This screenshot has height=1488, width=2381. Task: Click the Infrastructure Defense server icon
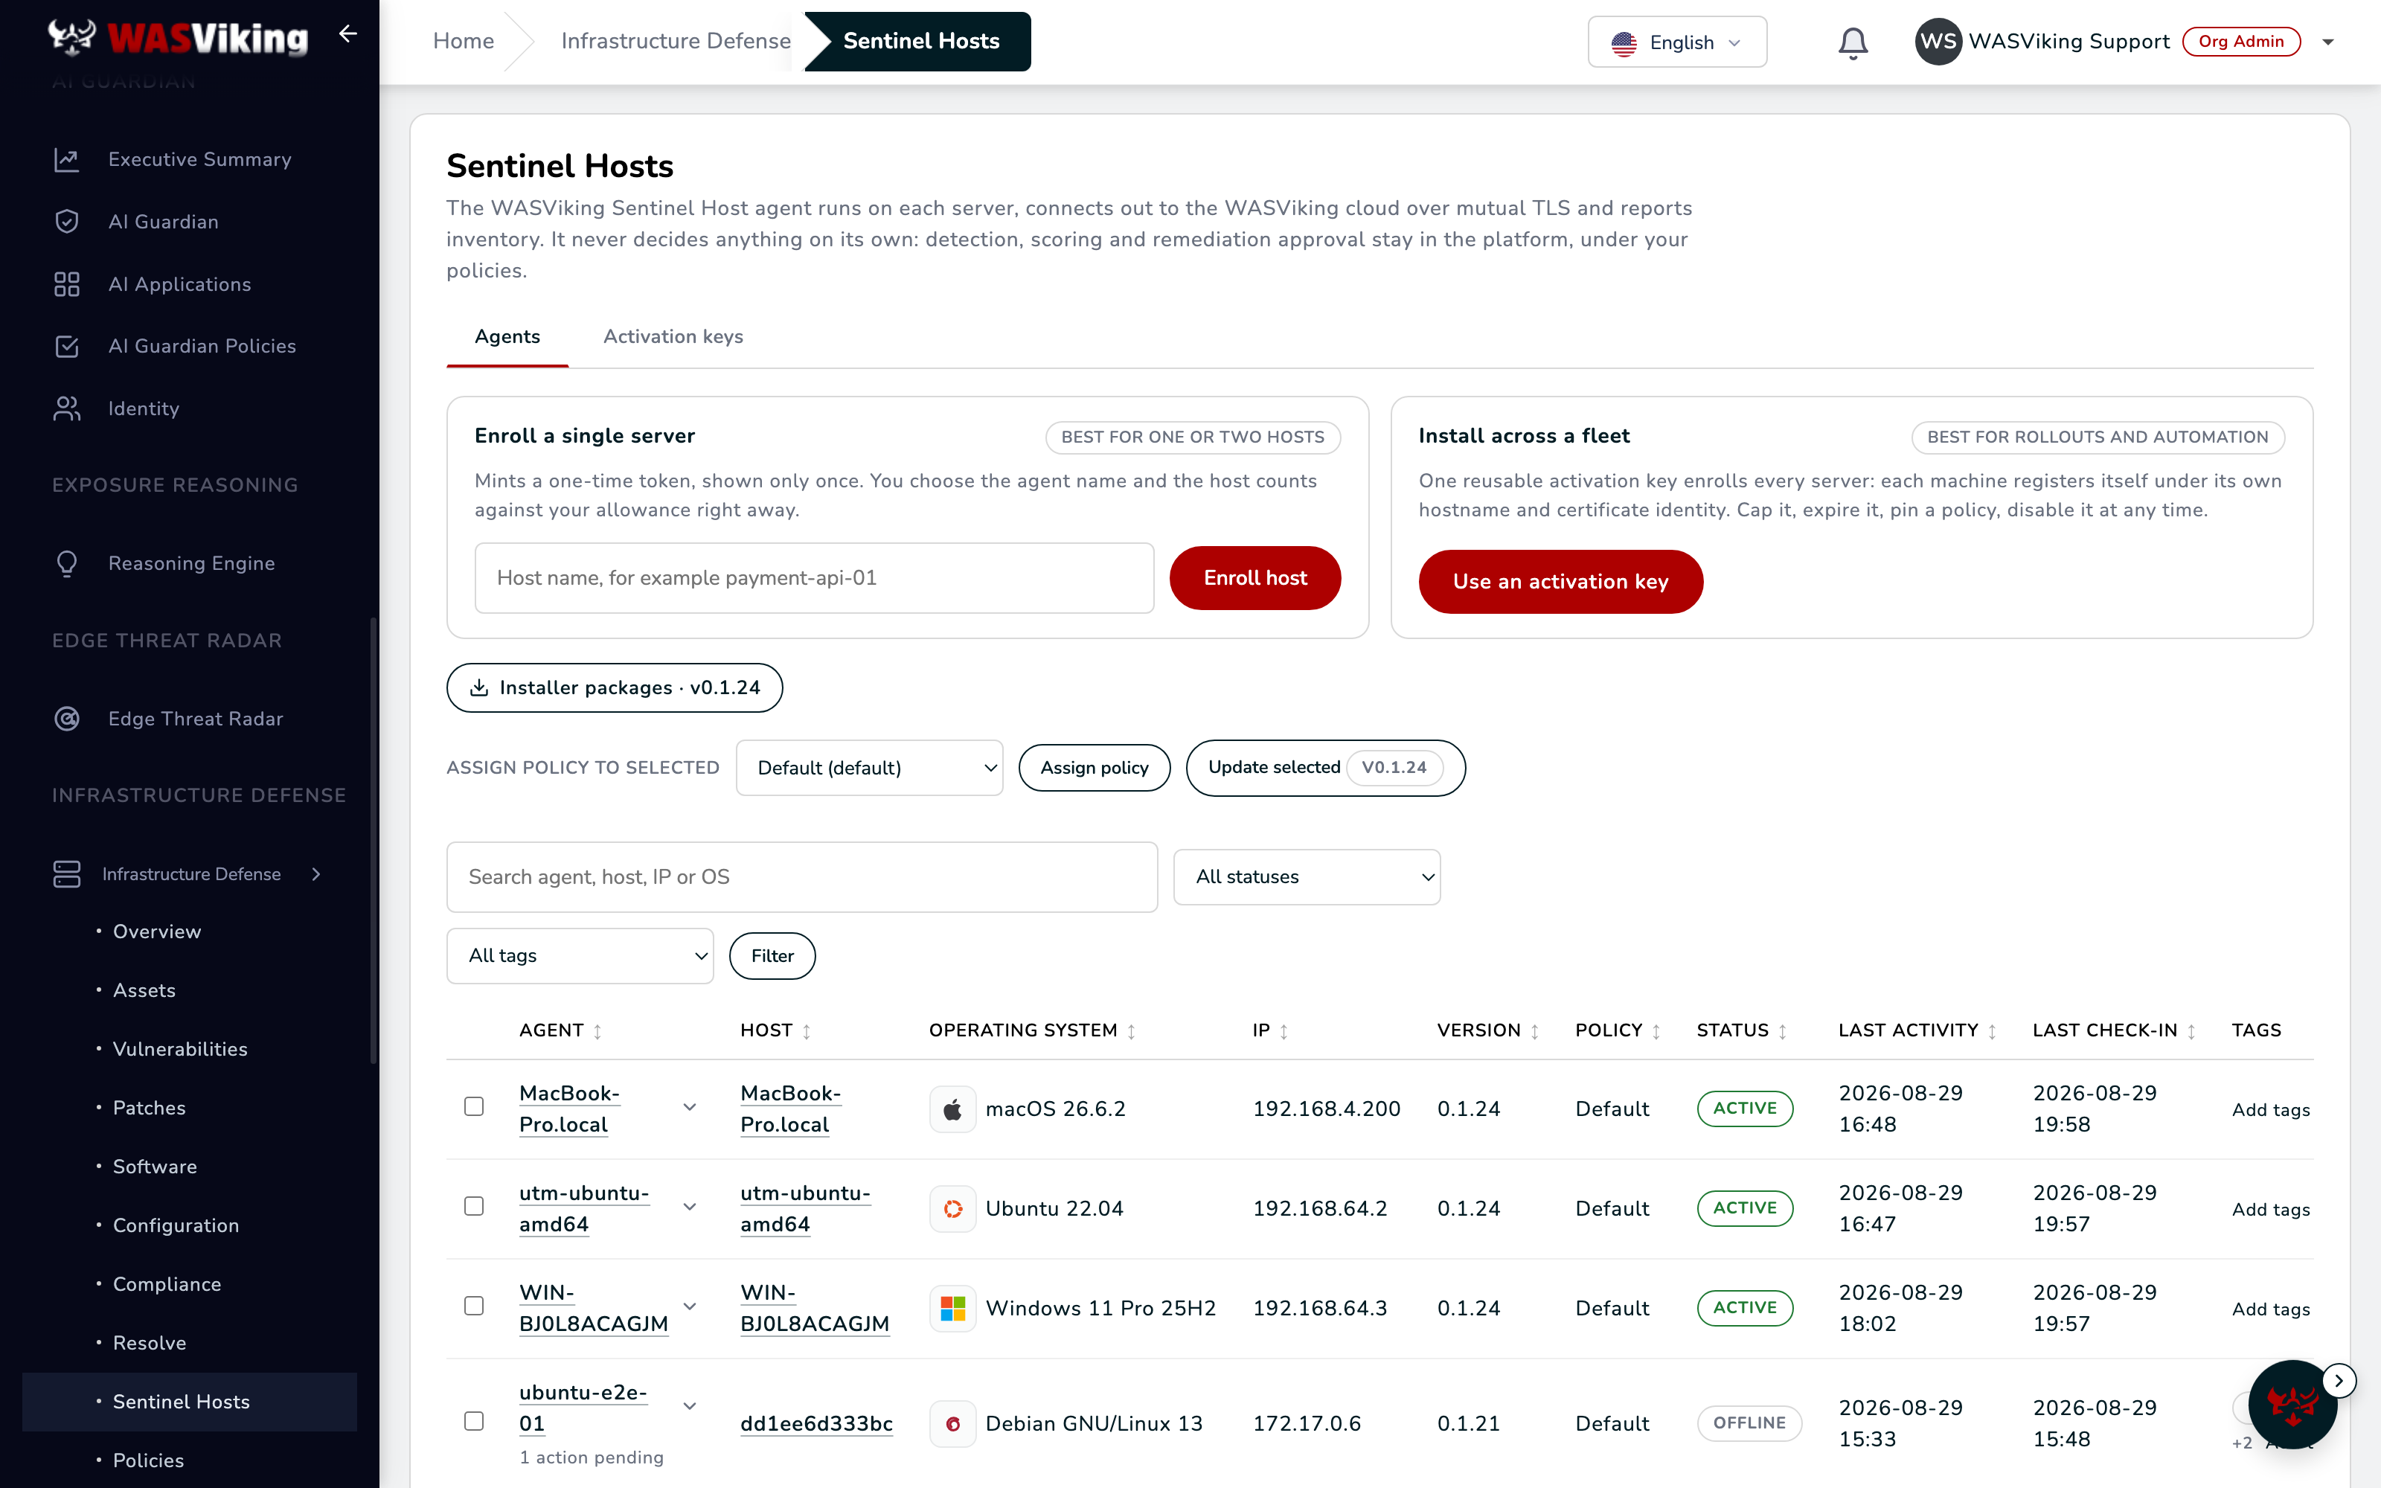click(67, 874)
